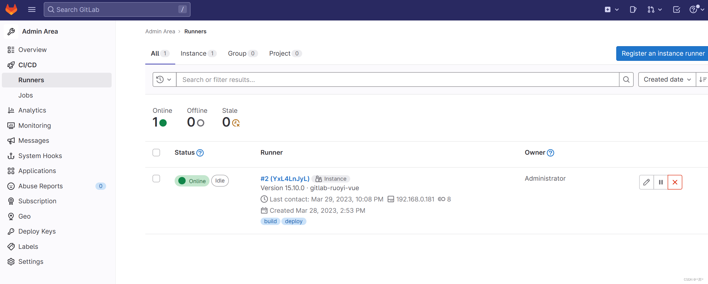The width and height of the screenshot is (708, 284).
Task: Open the GitLab homepage via the fox logo
Action: point(11,9)
